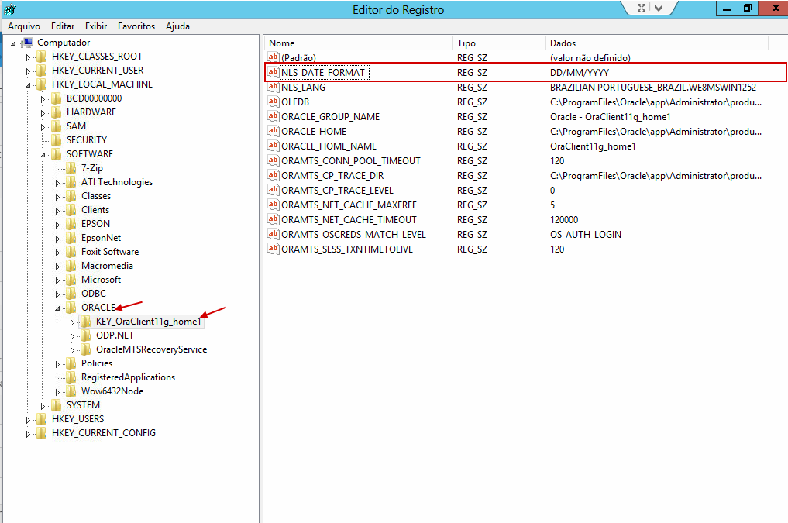Click the ab icon beside ORAMTS_OSCREDS_MATCH_LEVEL
Screen dimensions: 788x523
[x=273, y=234]
